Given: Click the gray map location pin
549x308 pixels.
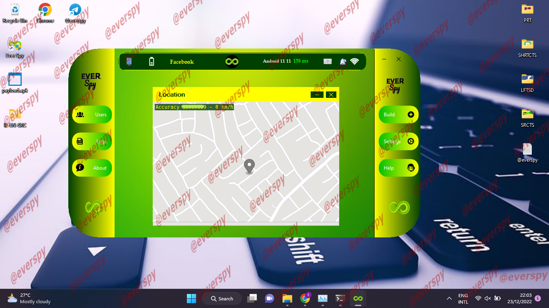Looking at the screenshot, I should pyautogui.click(x=250, y=166).
